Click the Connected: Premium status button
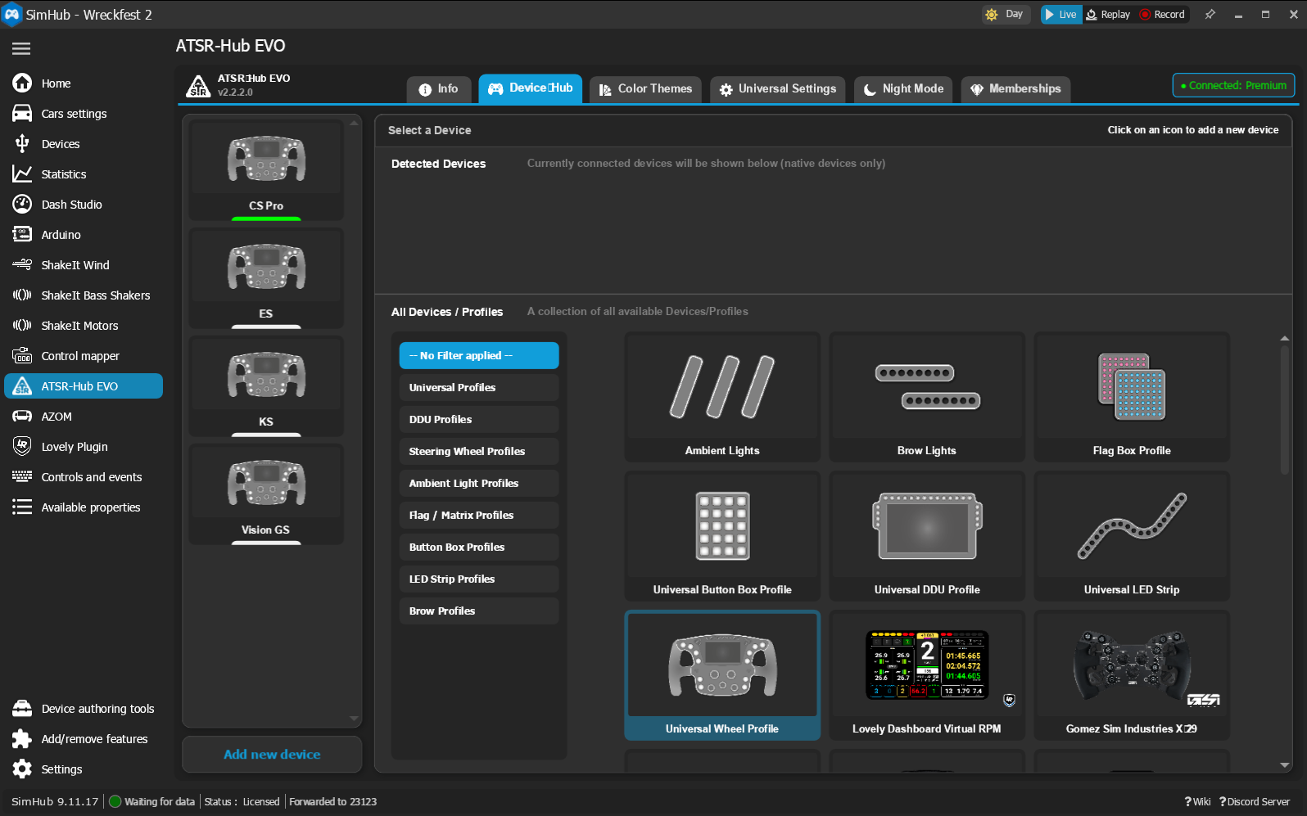Image resolution: width=1307 pixels, height=816 pixels. (1233, 85)
